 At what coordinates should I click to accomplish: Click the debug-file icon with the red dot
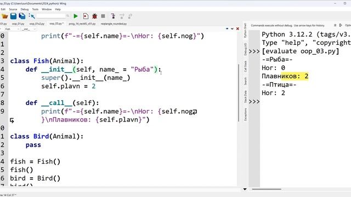86,16
